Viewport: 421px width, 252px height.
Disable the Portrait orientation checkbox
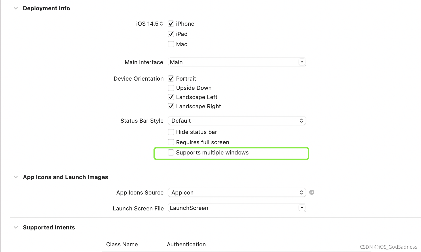(x=171, y=79)
